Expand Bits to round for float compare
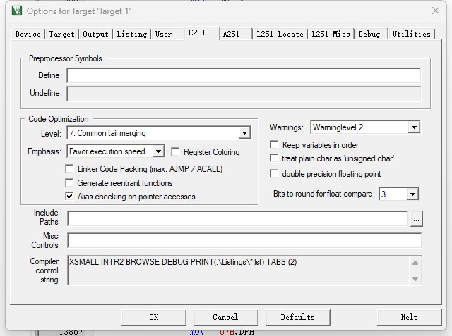The image size is (452, 336). point(412,194)
